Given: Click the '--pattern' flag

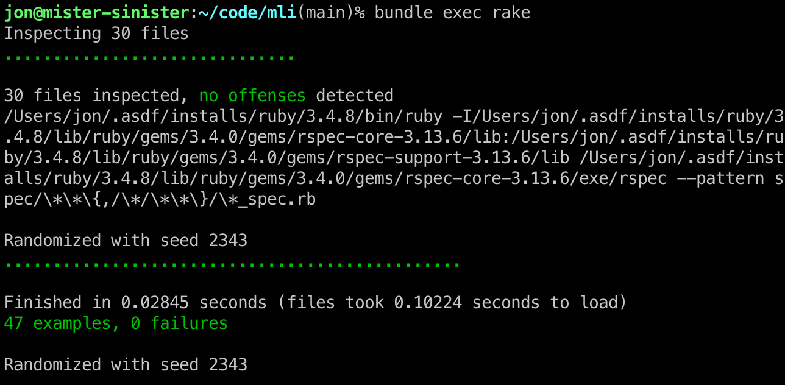Looking at the screenshot, I should 720,178.
